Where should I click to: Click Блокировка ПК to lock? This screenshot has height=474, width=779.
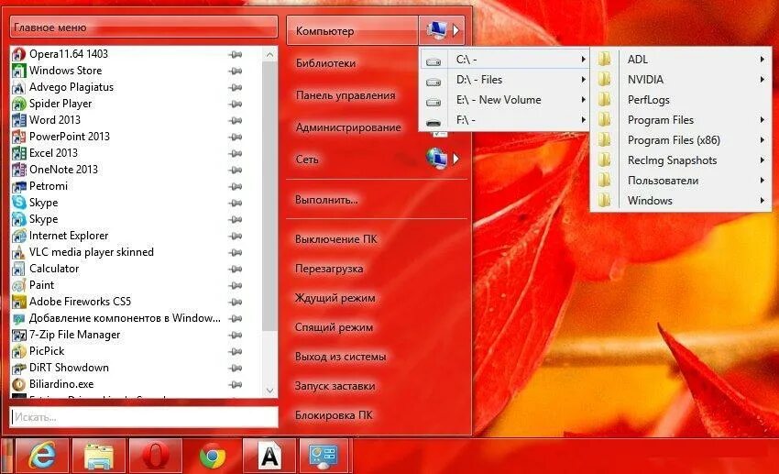click(334, 415)
